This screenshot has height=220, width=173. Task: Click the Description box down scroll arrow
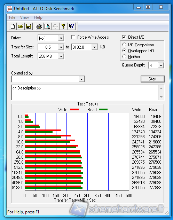click(161, 97)
